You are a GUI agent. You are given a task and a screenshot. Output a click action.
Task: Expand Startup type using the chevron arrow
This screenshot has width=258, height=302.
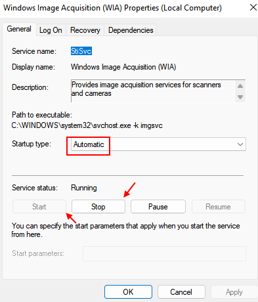click(x=240, y=144)
